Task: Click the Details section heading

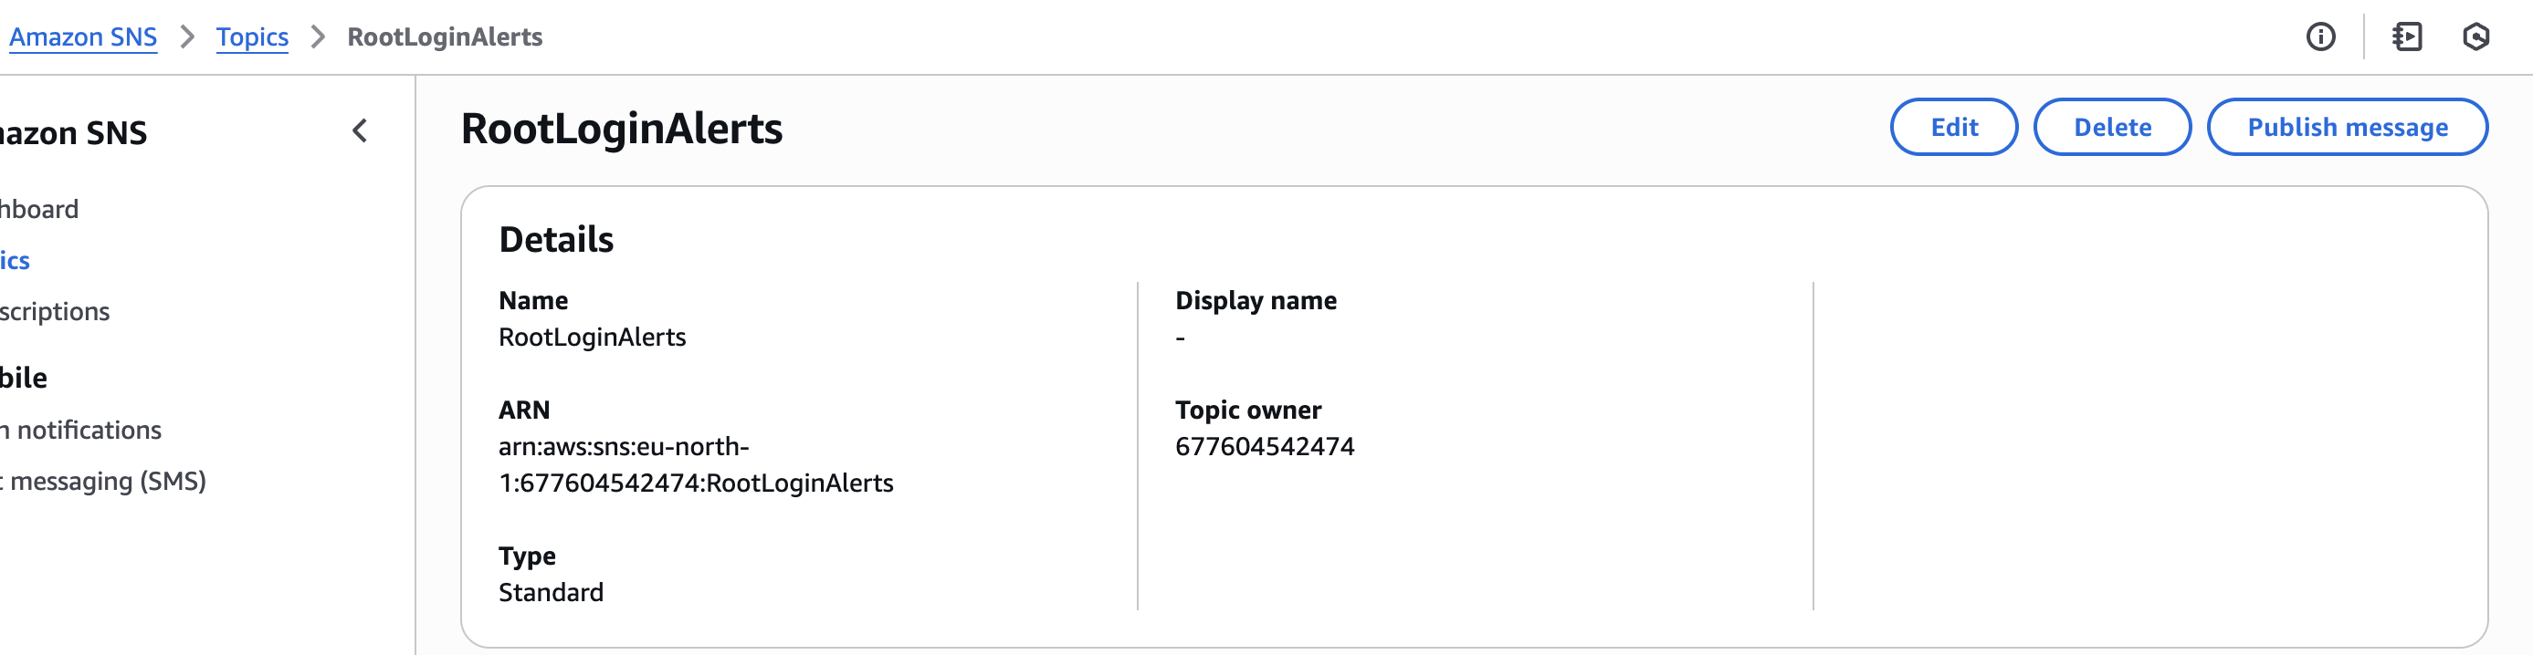Action: click(555, 240)
